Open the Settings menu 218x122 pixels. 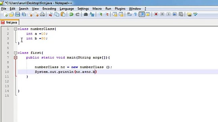click(x=83, y=9)
